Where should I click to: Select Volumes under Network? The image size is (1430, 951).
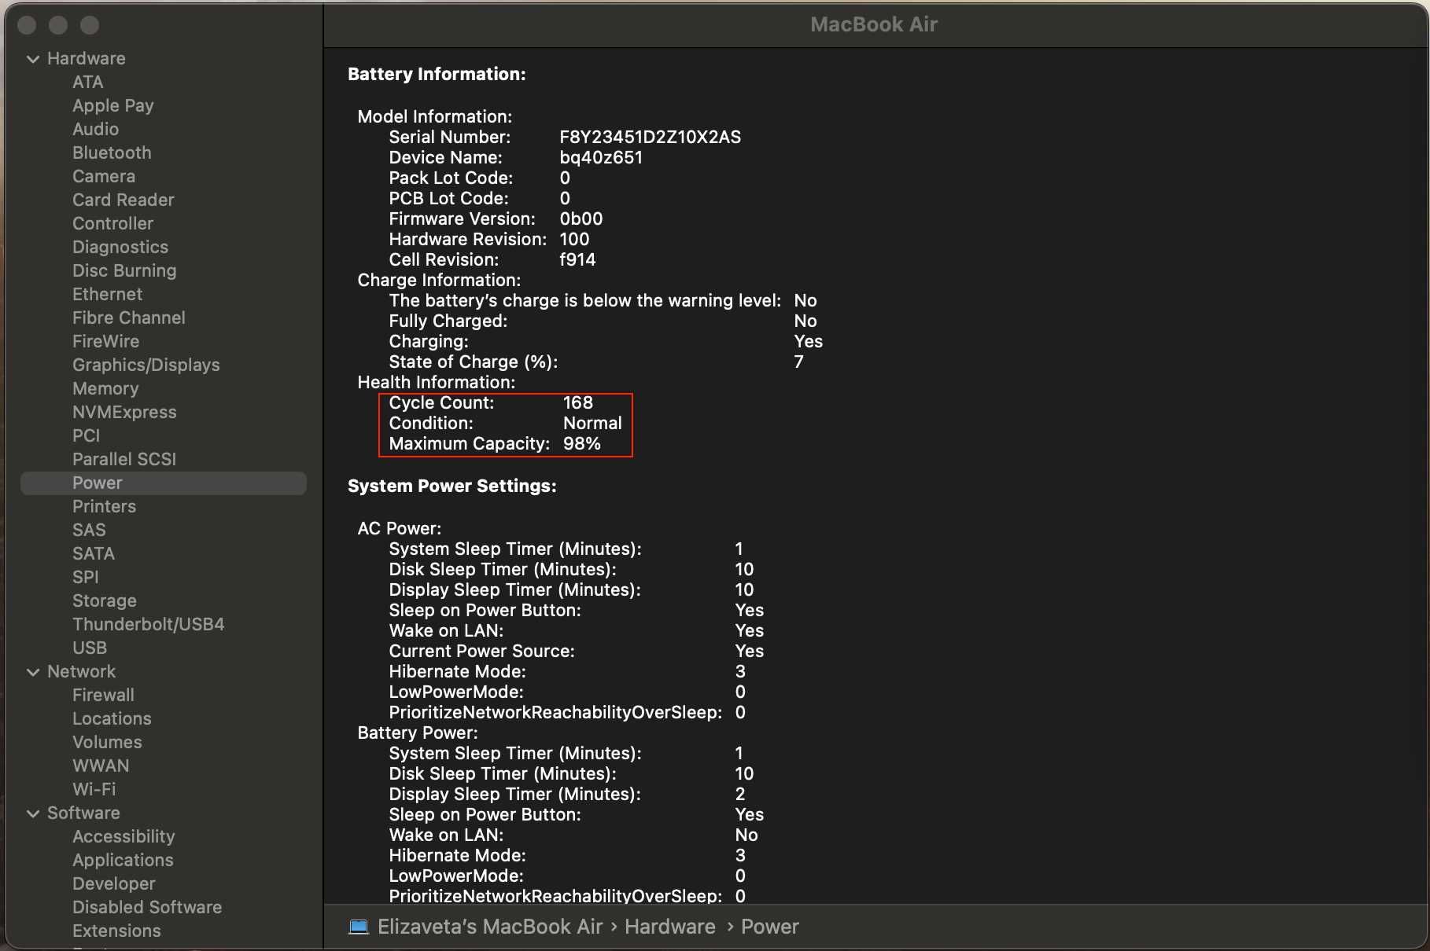(x=107, y=742)
